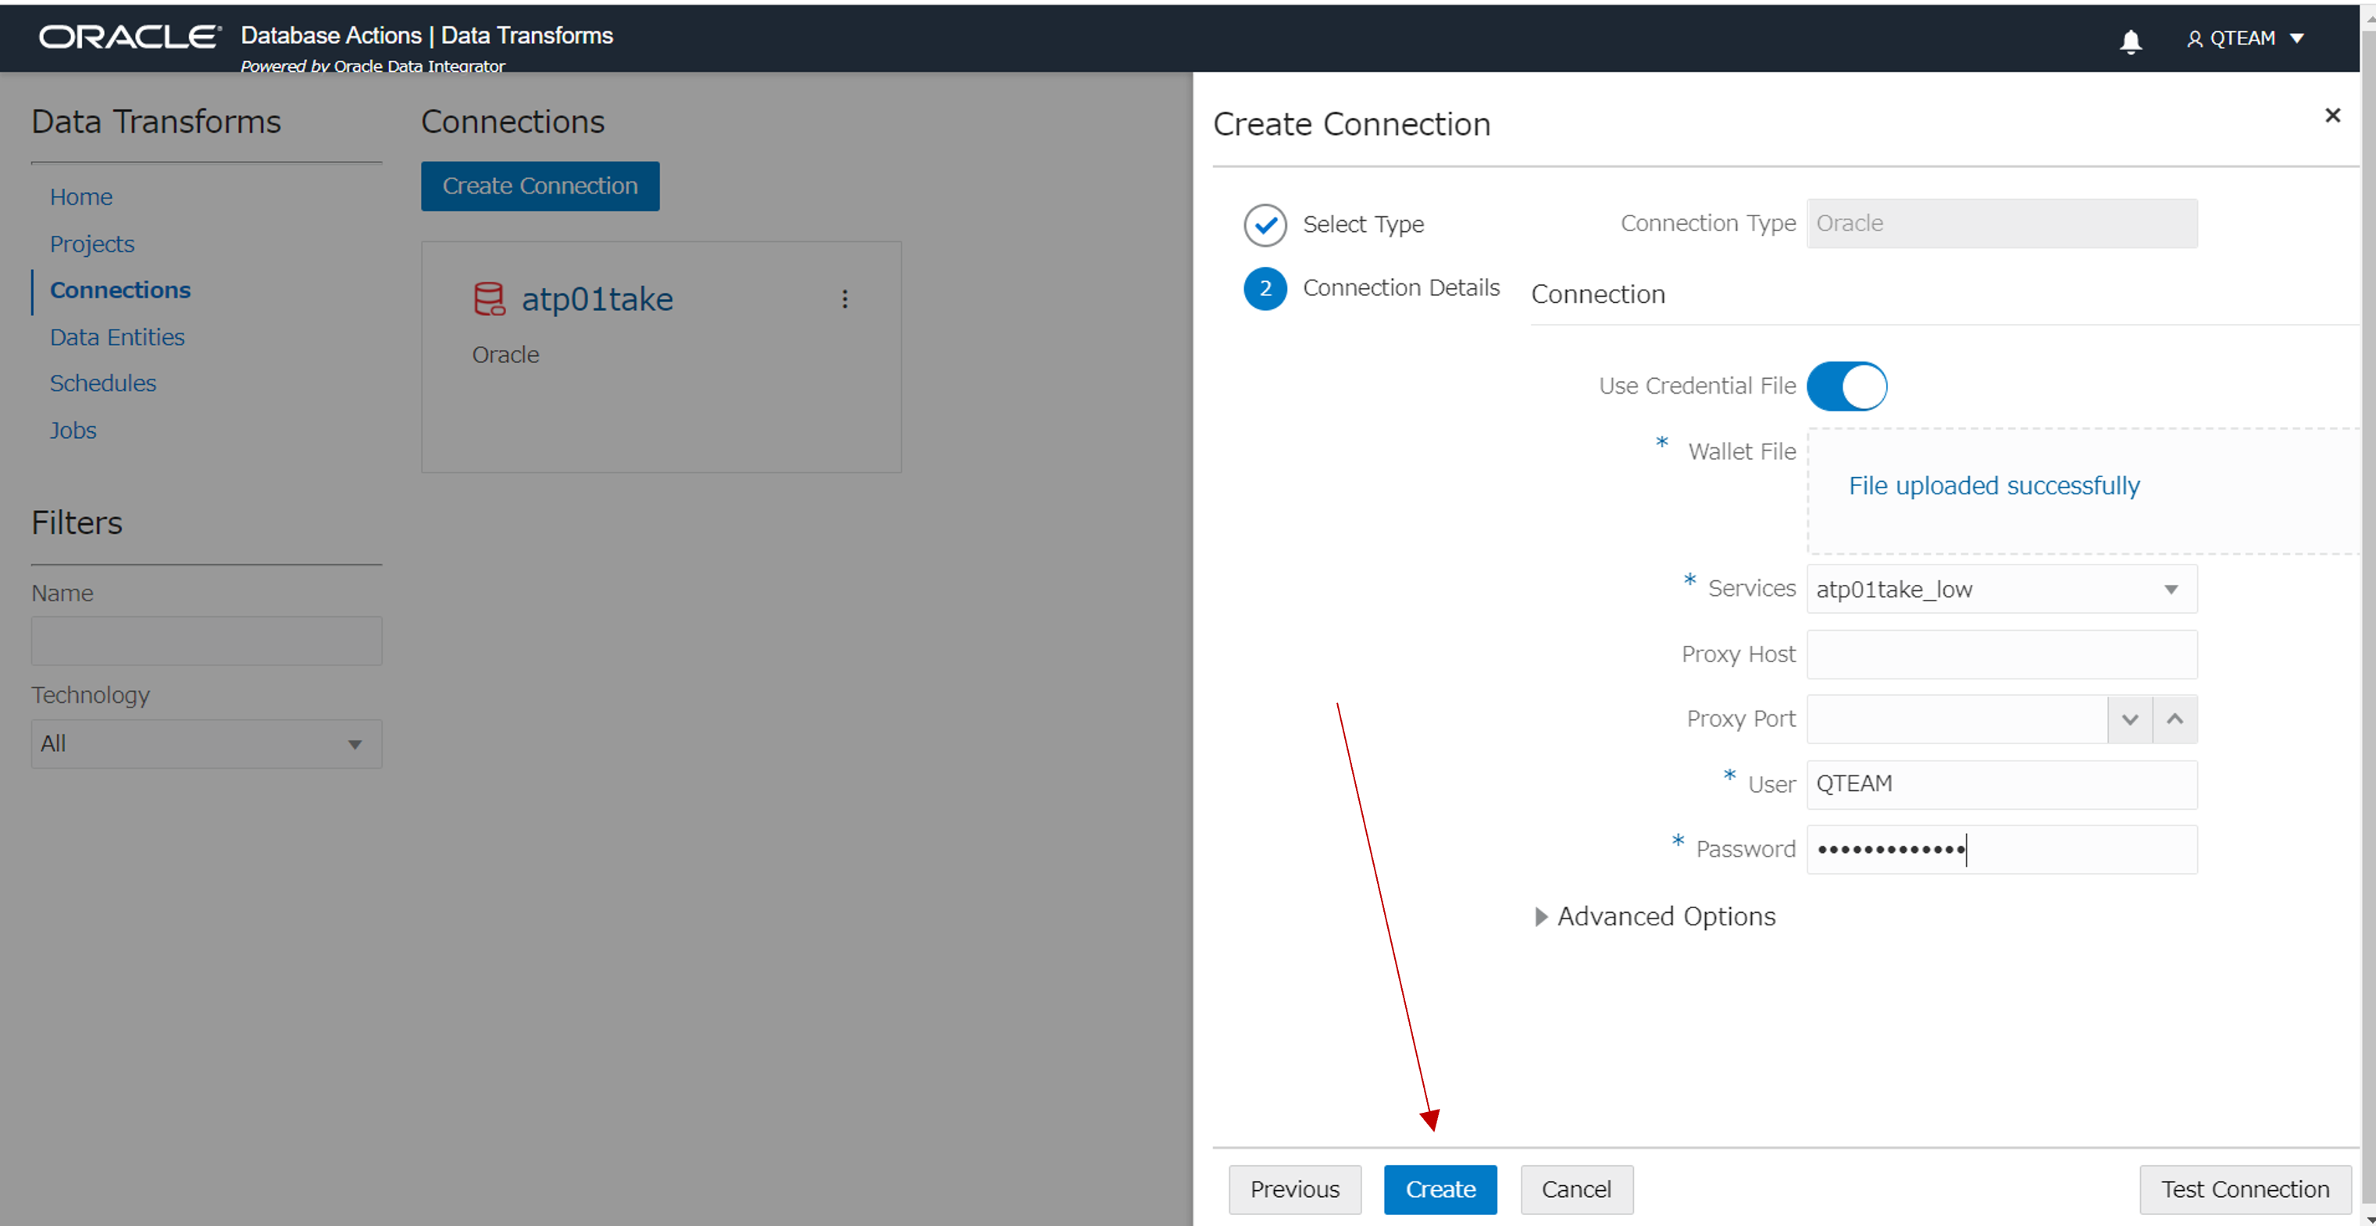Open Jobs in the sidebar
2376x1226 pixels.
coord(73,430)
